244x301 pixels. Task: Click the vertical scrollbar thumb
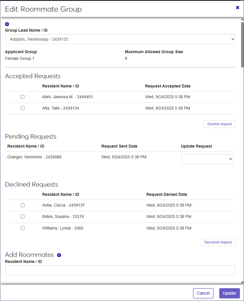[242, 45]
